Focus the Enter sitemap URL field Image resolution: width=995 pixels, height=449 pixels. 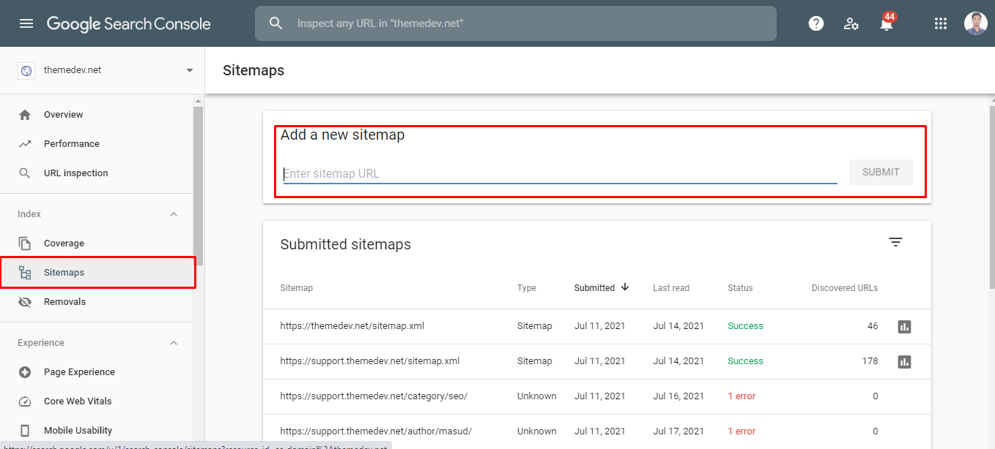click(x=560, y=174)
